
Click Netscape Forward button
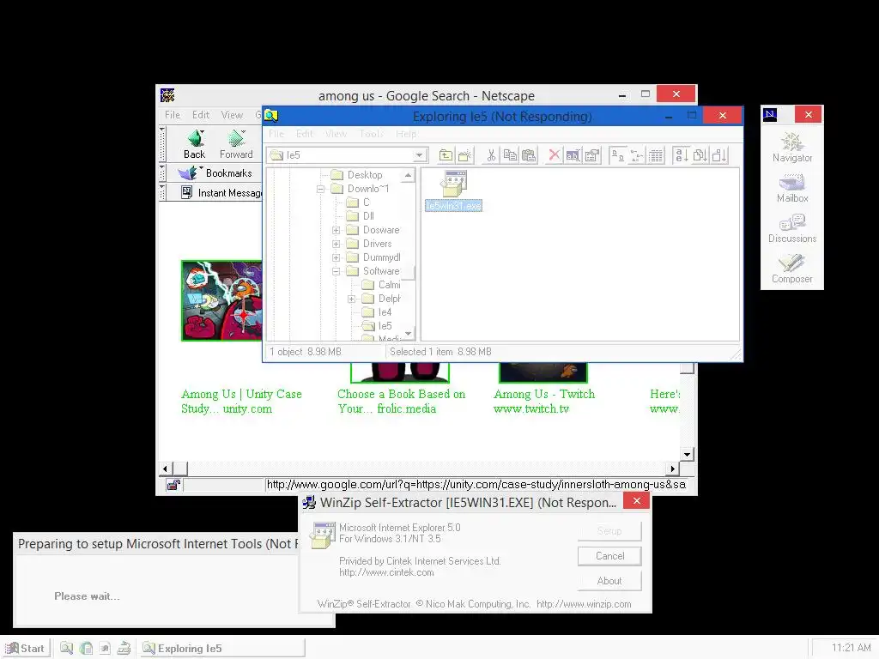pos(236,144)
